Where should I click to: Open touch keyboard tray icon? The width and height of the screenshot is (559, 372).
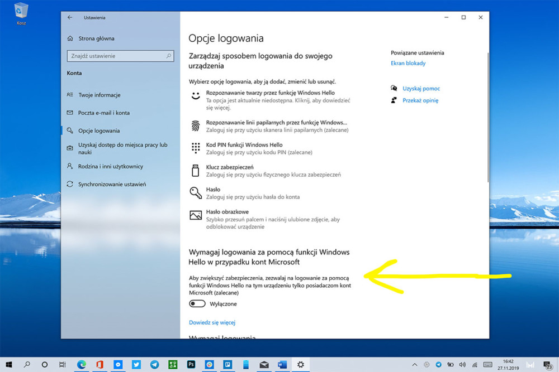[x=487, y=365]
